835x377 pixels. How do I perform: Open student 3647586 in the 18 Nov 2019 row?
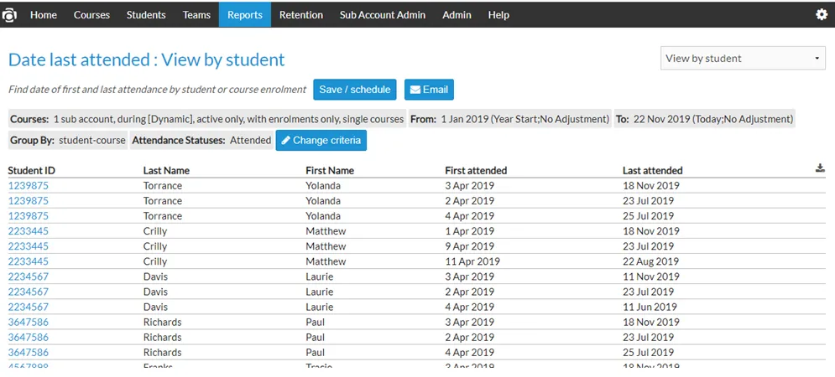coord(29,323)
